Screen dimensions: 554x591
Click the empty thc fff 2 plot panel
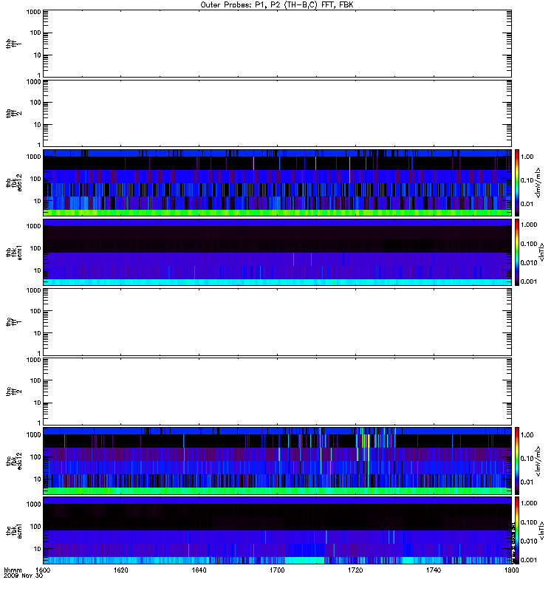[x=277, y=392]
